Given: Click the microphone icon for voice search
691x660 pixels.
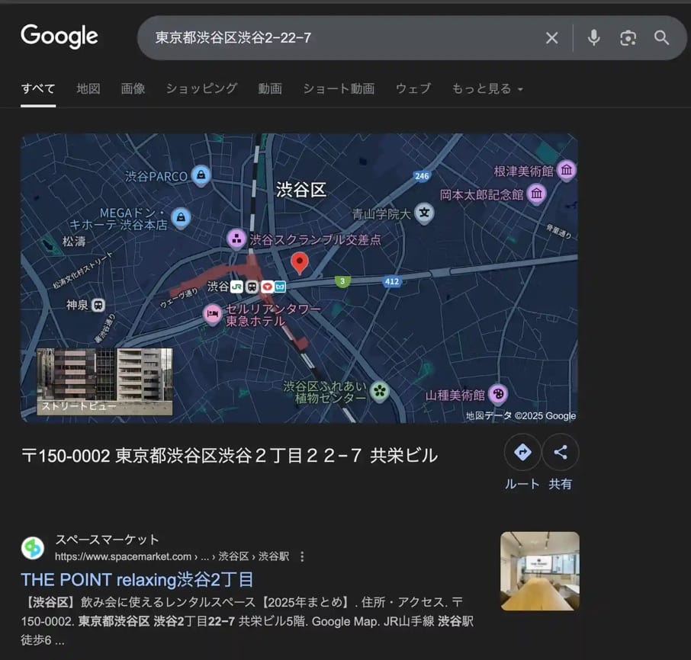Looking at the screenshot, I should pyautogui.click(x=593, y=38).
